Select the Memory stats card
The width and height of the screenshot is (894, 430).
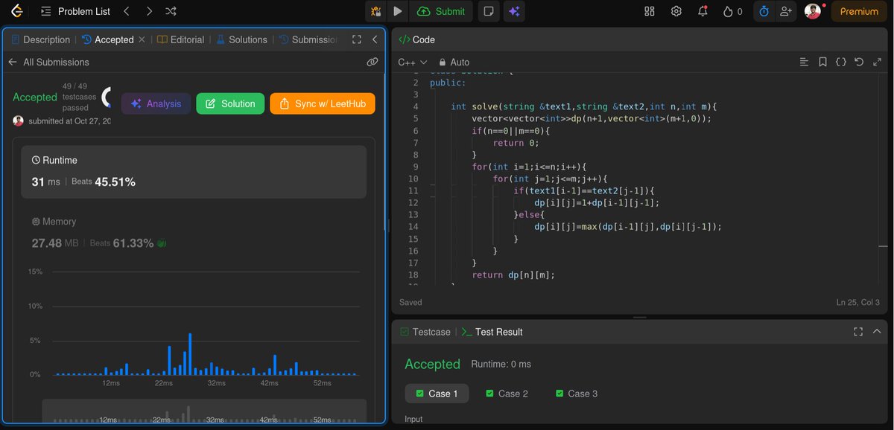pyautogui.click(x=194, y=233)
